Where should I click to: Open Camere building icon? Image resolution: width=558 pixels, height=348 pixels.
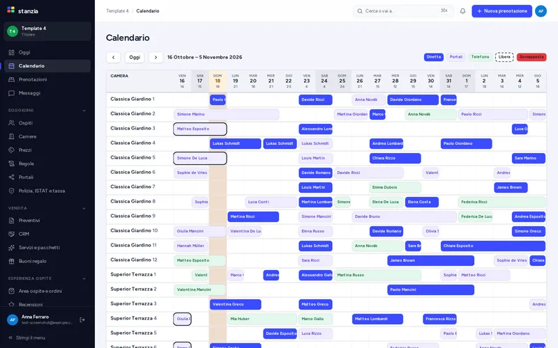tap(11, 136)
